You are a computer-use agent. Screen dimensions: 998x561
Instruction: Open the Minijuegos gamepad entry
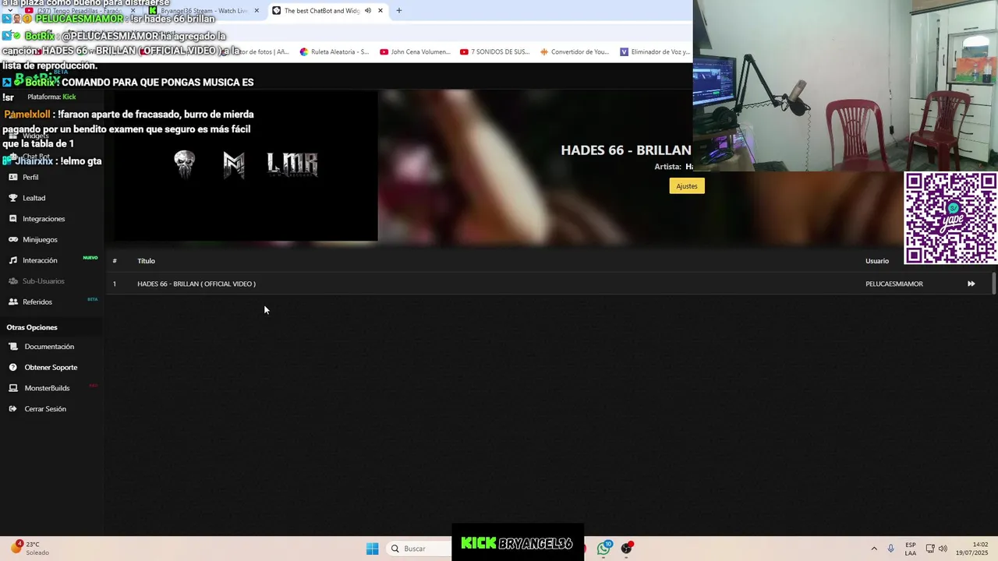[x=40, y=239]
